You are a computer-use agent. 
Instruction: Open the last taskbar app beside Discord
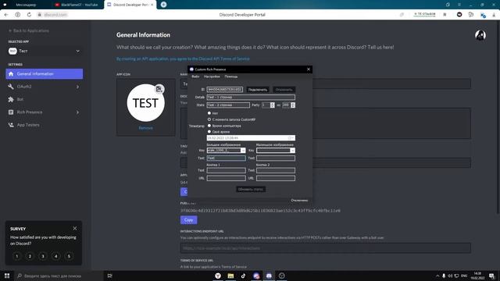pos(281,276)
